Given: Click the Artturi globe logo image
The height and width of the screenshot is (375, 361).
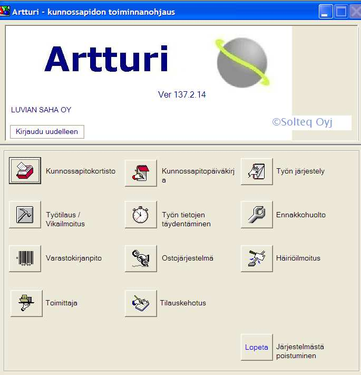Looking at the screenshot, I should pos(242,62).
